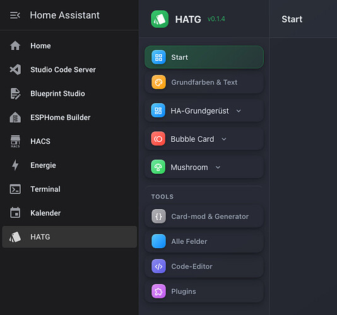Click the Terminal console icon
The height and width of the screenshot is (315, 337).
coord(15,189)
